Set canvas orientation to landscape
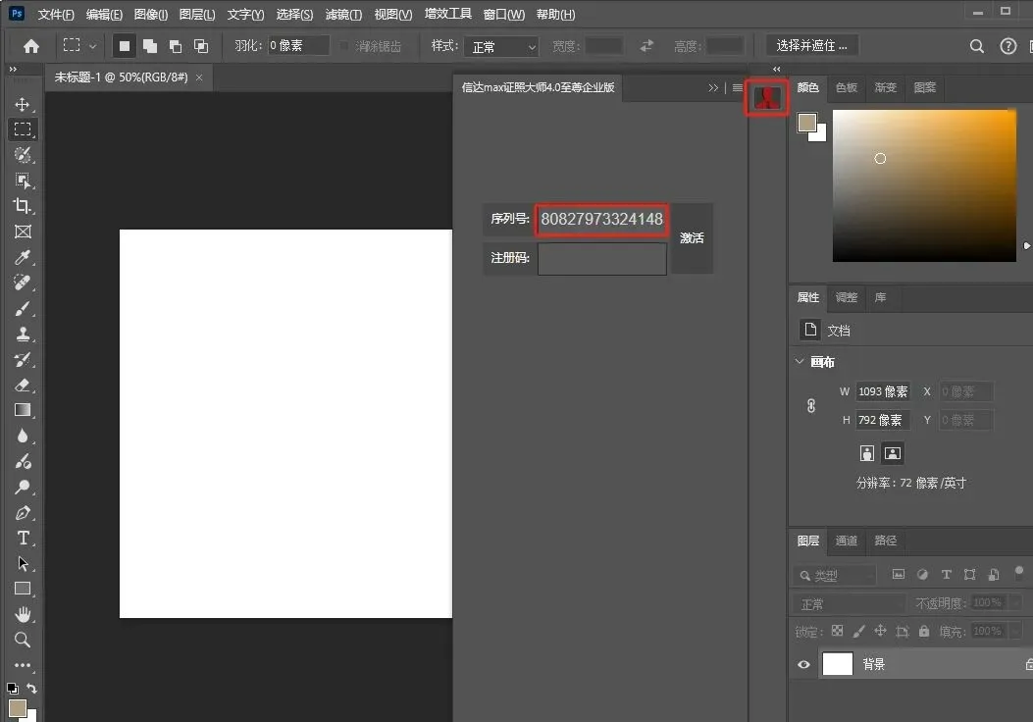The width and height of the screenshot is (1033, 722). (892, 453)
